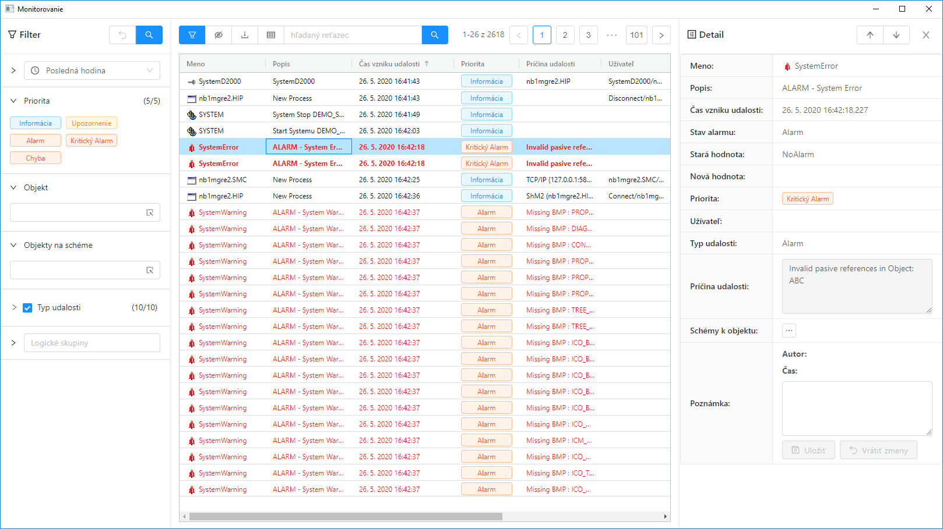Go to page 2 of results

(x=565, y=35)
